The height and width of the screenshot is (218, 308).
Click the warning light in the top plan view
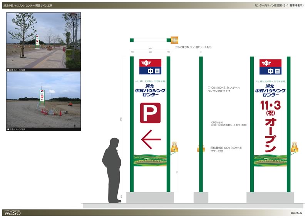tap(174, 40)
